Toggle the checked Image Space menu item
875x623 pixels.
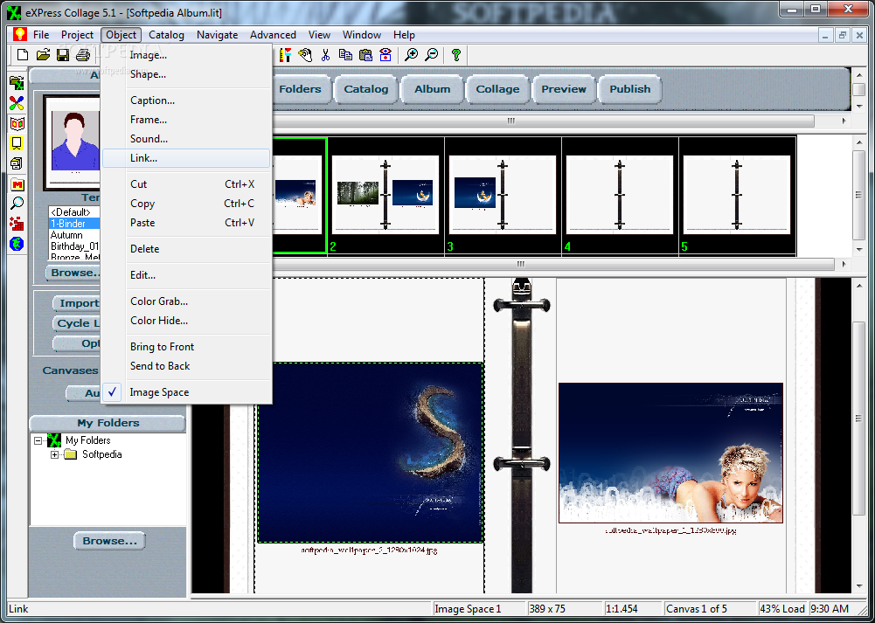pyautogui.click(x=186, y=392)
